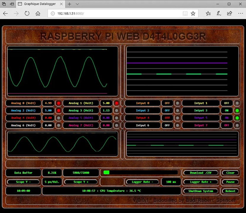Image resolution: width=246 pixels, height=213 pixels.
Task: Toggle the Analog 7 gray indicator
Action: click(117, 125)
